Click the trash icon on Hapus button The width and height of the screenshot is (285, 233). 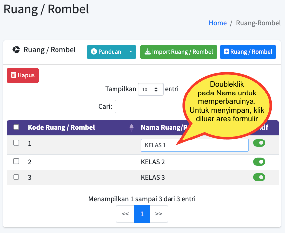pyautogui.click(x=14, y=75)
